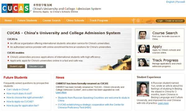Click the CUCAS logo
This screenshot has width=186, height=112.
tap(16, 8)
